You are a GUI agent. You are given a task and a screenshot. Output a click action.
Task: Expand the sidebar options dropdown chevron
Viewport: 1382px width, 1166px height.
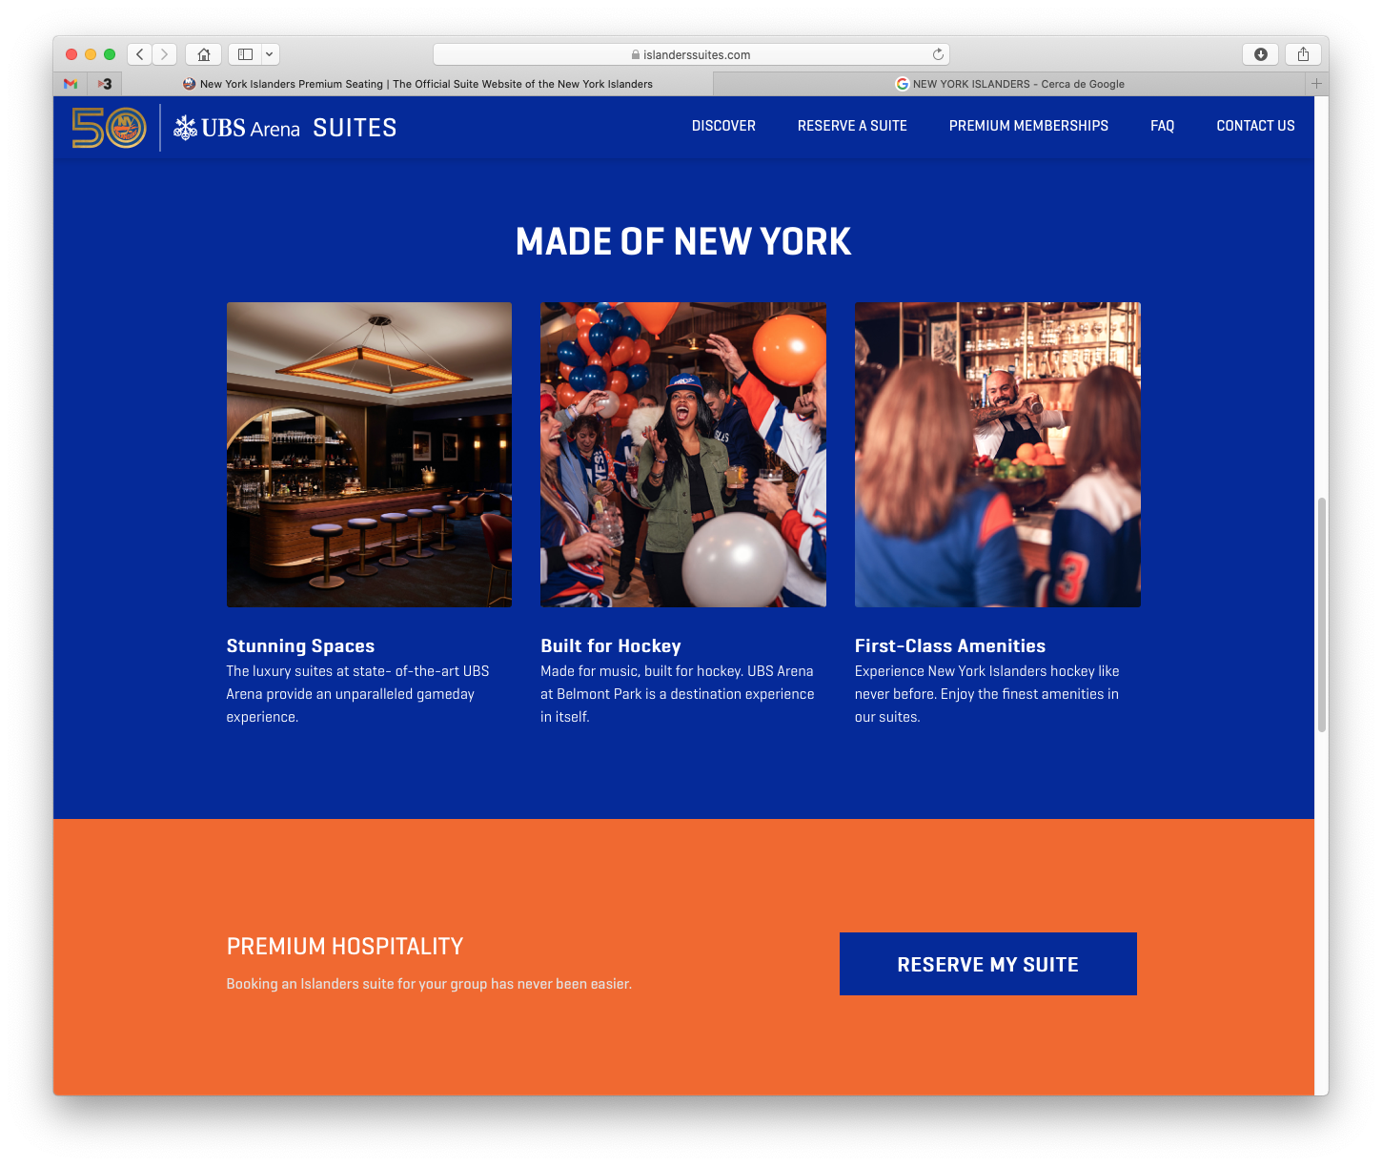coord(270,54)
